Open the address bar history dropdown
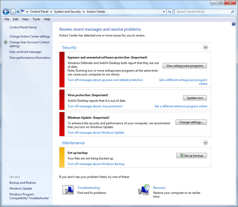The height and width of the screenshot is (207, 238). [164, 12]
